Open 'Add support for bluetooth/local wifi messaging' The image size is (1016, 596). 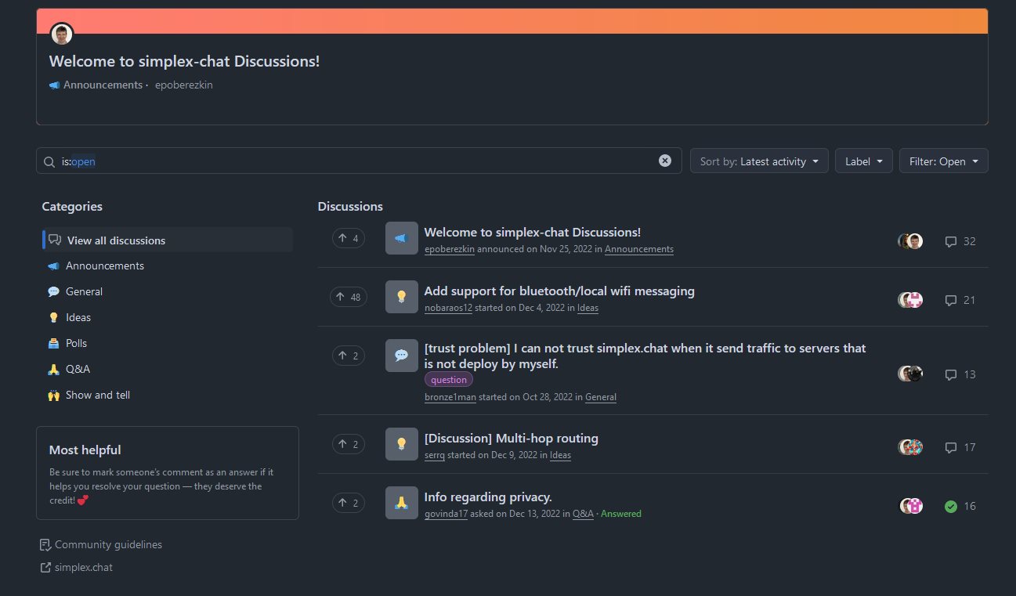559,291
